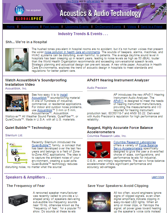Open Watch Acoustiblok's Soundproofing Installation Video headline
Image resolution: width=167 pixels, height=213 pixels.
click(36, 82)
